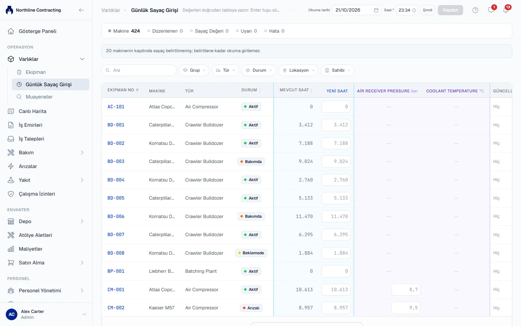Open chat messages icon with badge

pos(491,10)
